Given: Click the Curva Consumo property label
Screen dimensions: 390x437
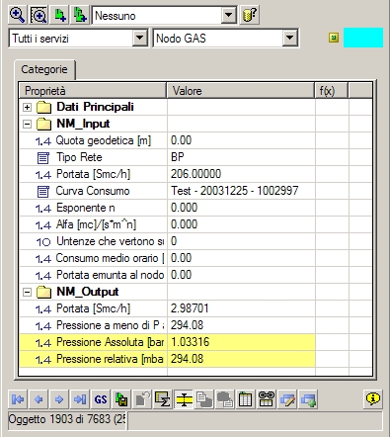Looking at the screenshot, I should coord(93,191).
